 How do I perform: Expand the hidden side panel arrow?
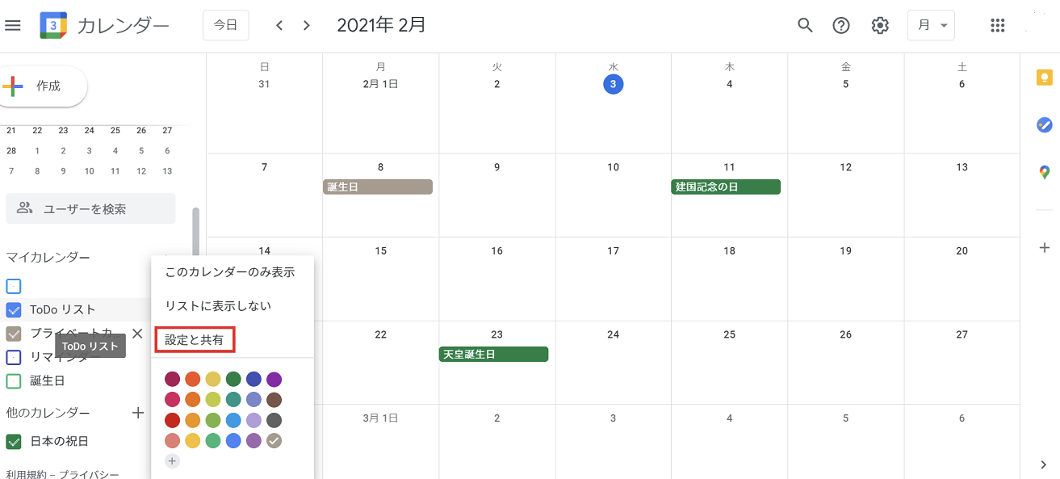[x=1045, y=464]
